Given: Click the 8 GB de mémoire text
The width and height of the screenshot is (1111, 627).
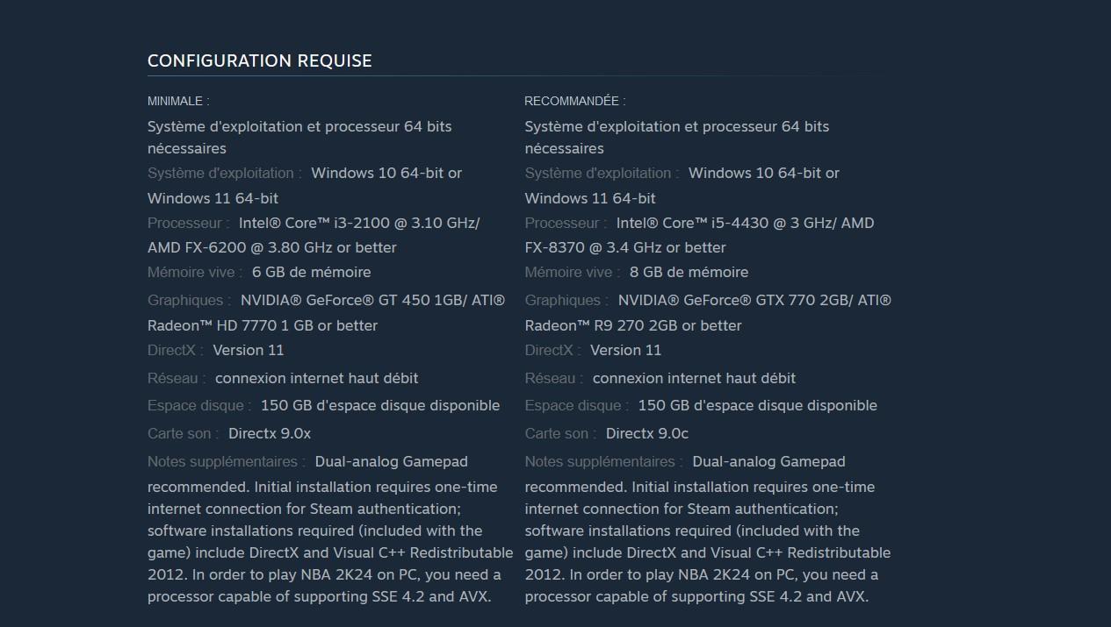Looking at the screenshot, I should click(x=689, y=272).
